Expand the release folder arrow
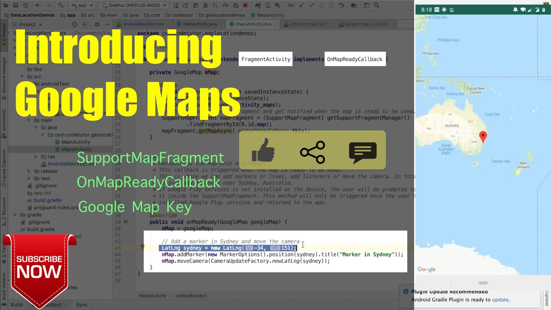Viewport: 551px width, 310px height. (30, 171)
